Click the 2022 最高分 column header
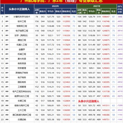Viewport: 123px width, 123px height. (x=43, y=11)
